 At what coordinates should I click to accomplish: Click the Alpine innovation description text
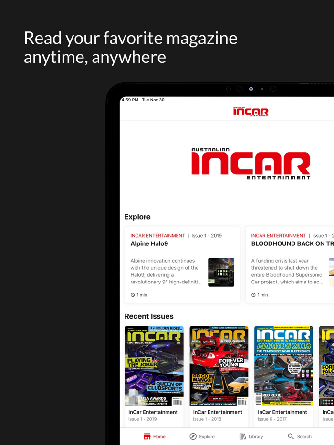point(166,271)
